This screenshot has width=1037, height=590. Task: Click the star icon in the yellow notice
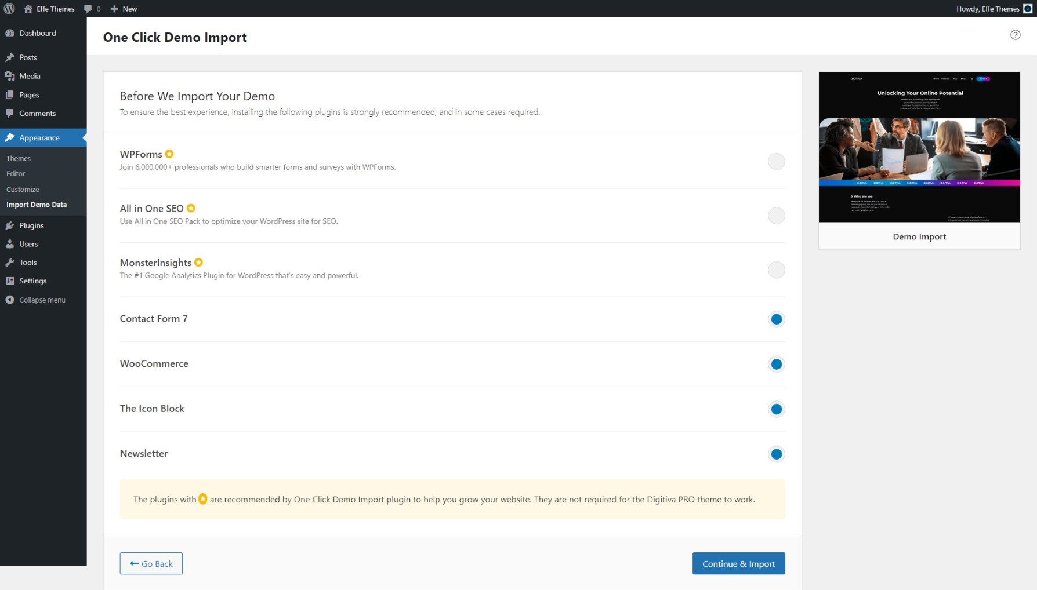[x=202, y=499]
